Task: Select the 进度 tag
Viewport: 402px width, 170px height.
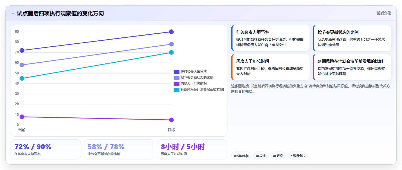Action: point(278,156)
